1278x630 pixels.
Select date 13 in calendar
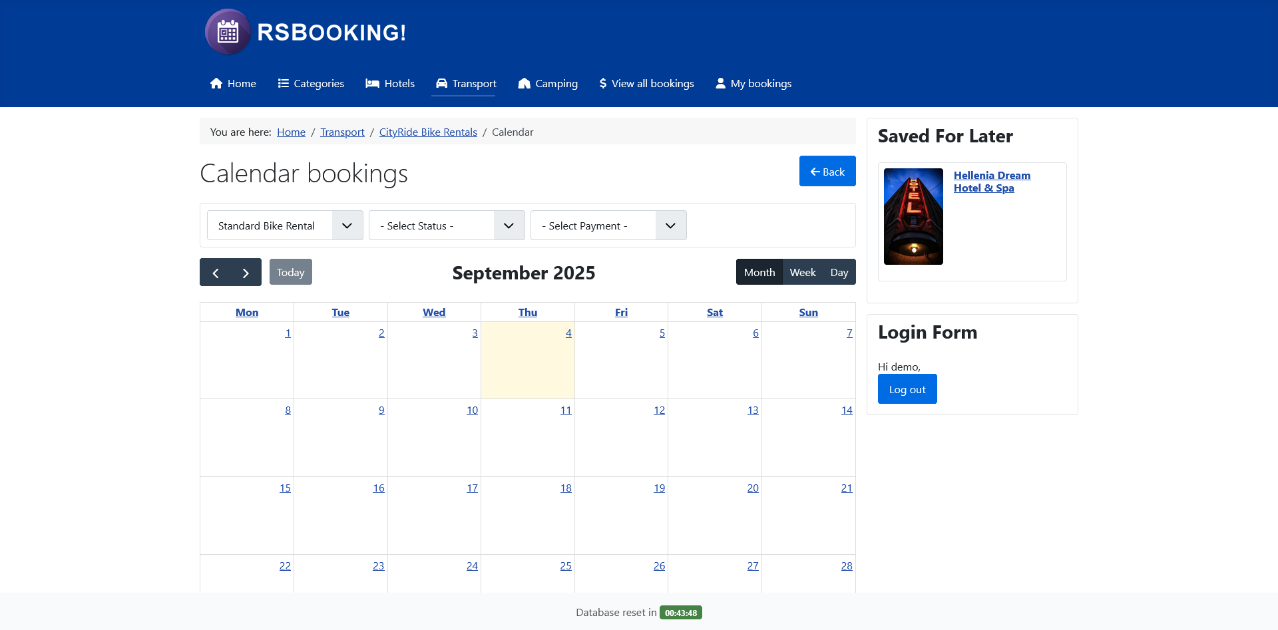[753, 410]
